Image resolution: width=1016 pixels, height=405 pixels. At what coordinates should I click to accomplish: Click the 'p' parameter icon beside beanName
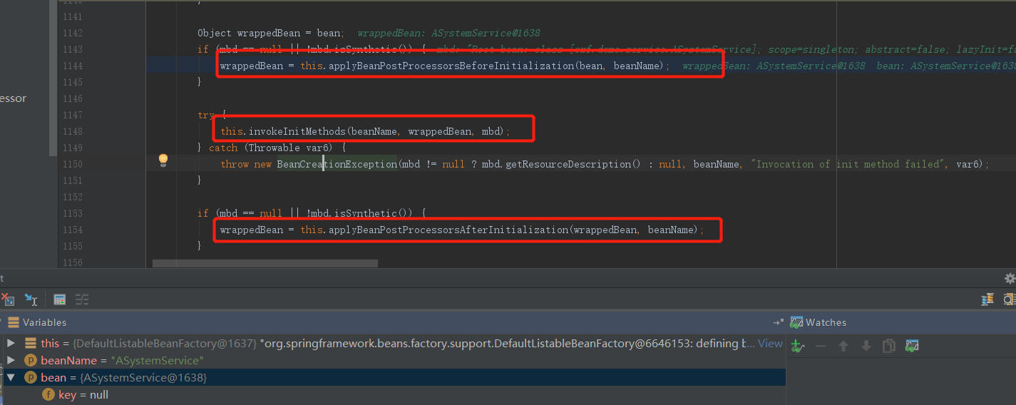[x=31, y=360]
